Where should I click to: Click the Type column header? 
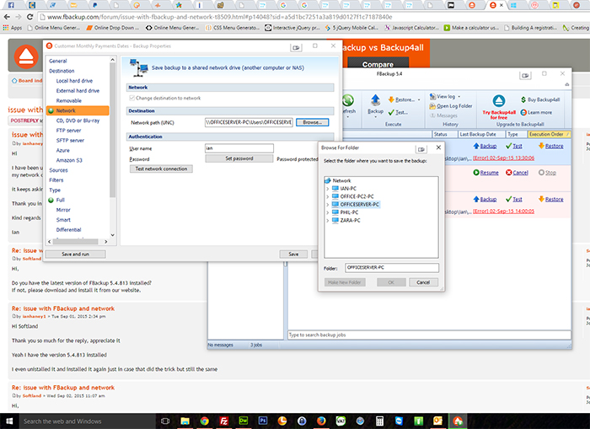(516, 134)
